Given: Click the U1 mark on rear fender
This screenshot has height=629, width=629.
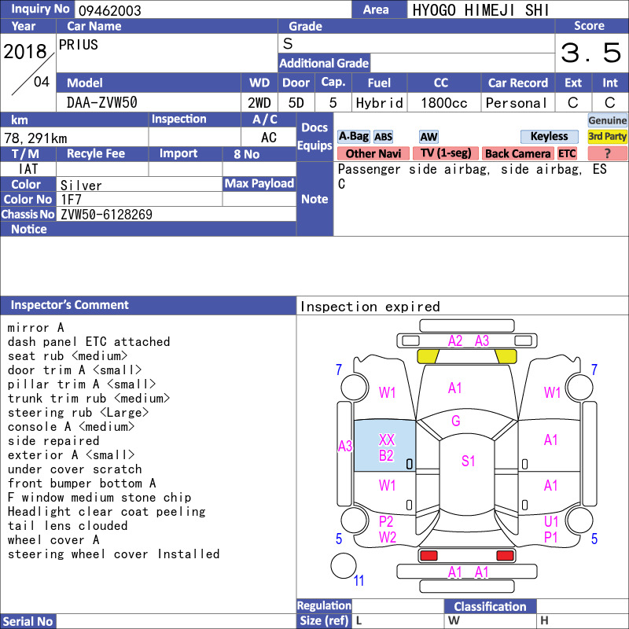Looking at the screenshot, I should [551, 521].
